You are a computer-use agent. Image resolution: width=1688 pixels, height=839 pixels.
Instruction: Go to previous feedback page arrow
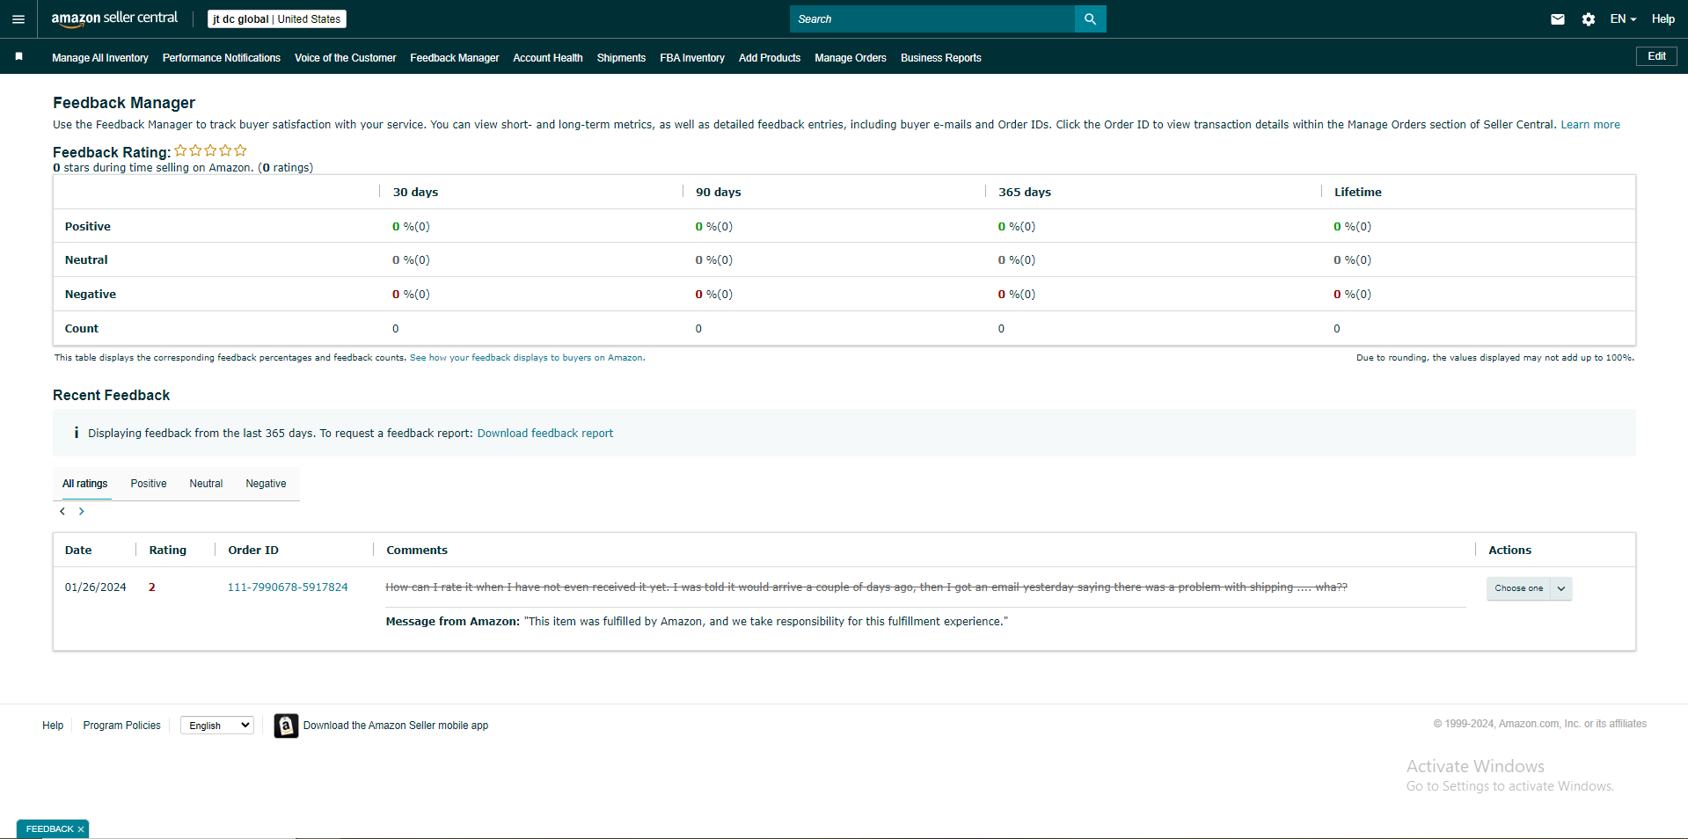coord(62,511)
